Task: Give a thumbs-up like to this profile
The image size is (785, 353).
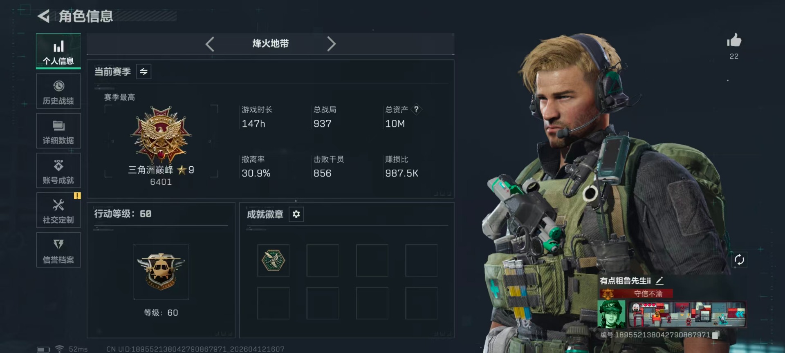Action: [x=734, y=40]
